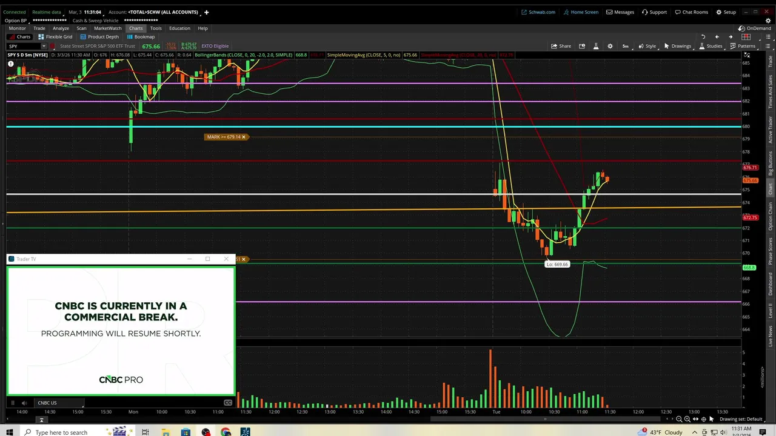
Task: Open the Drawing set: Default selector
Action: (x=741, y=419)
